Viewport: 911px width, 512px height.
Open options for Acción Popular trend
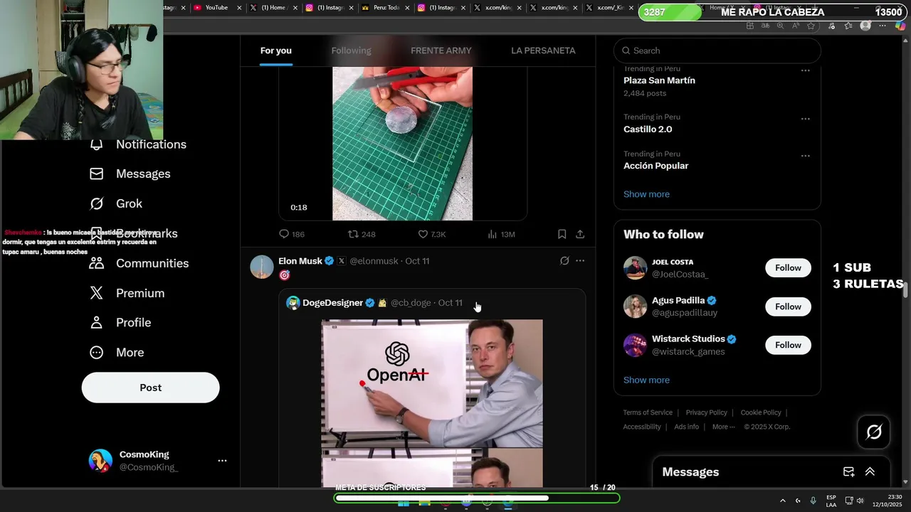pos(805,156)
